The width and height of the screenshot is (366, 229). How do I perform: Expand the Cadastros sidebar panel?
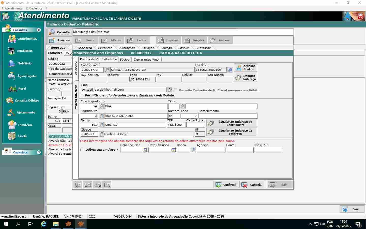[x=39, y=152]
